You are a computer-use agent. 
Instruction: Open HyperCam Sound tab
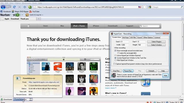[139, 37]
